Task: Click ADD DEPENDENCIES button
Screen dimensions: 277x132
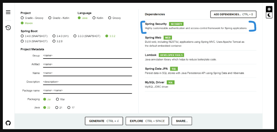Action: point(233,14)
